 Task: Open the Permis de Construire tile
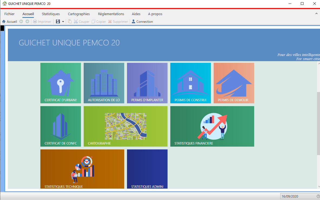pyautogui.click(x=190, y=83)
